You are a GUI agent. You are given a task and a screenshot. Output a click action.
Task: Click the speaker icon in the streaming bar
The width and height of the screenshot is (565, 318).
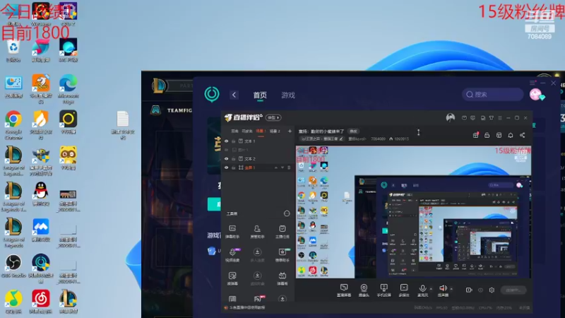443,290
